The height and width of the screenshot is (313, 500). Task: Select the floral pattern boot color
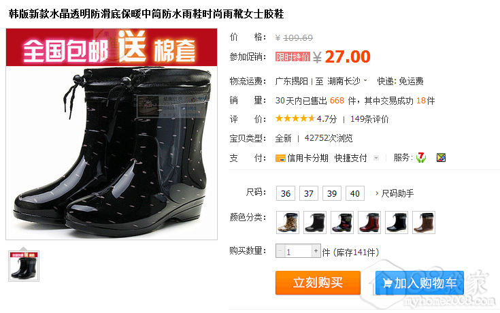(342, 223)
